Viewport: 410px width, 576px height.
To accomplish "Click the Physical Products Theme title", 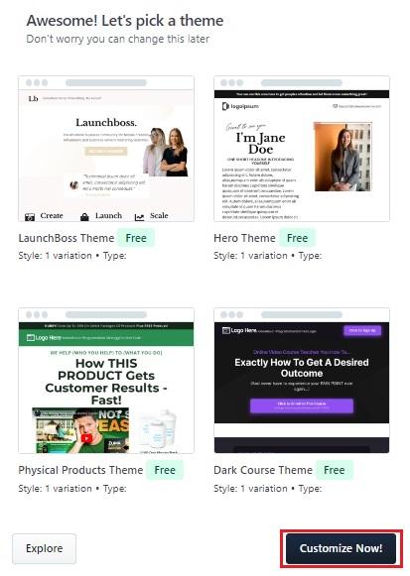I will pyautogui.click(x=80, y=470).
